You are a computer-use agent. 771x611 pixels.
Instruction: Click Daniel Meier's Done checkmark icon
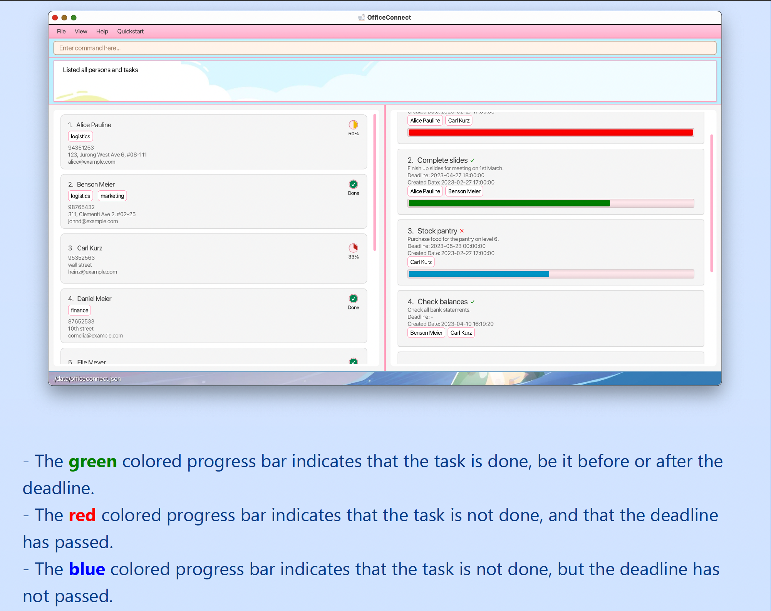click(353, 299)
